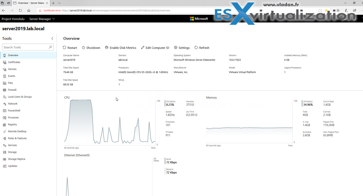Screen dimensions: 363x196
Task: Show the tab preview chevron
Action: [59, 3]
